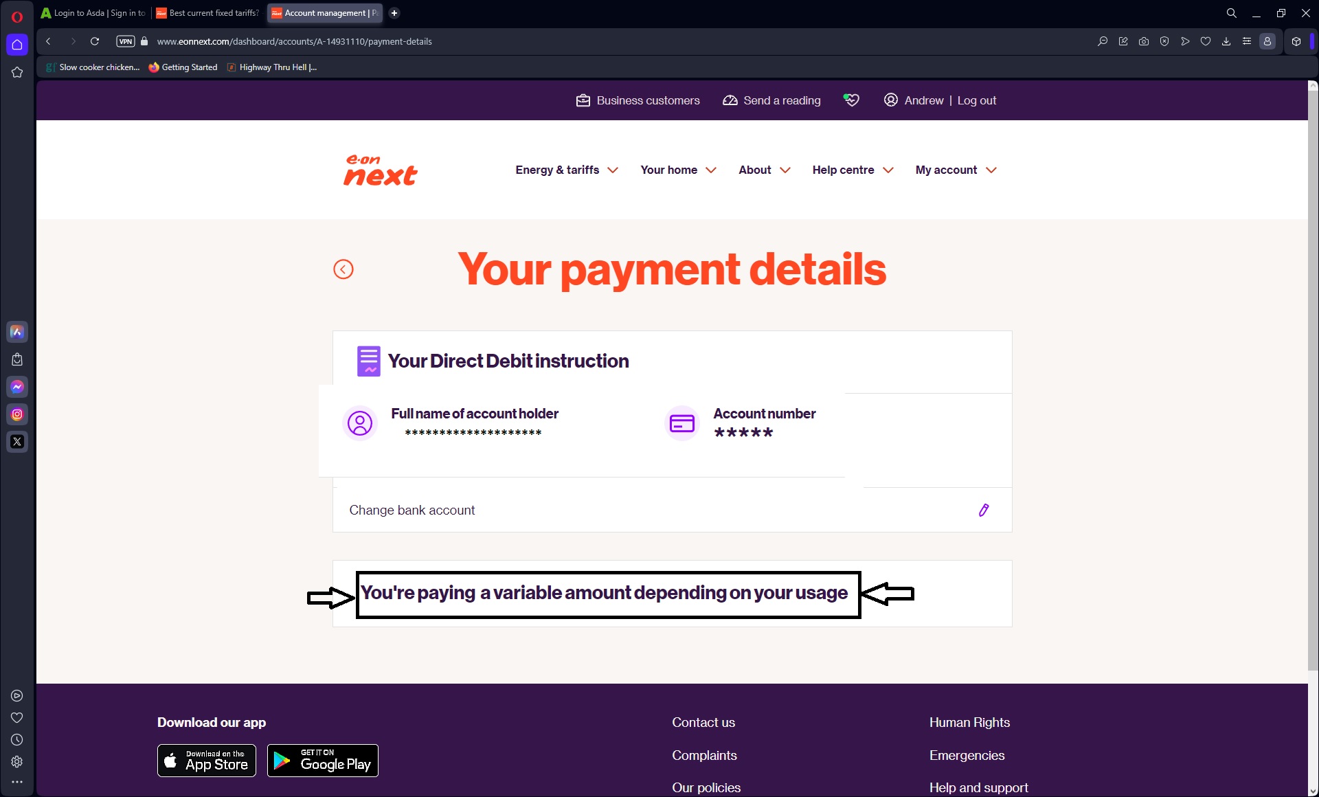Screen dimensions: 1319x797
Task: Click the user account icon next to Andrew
Action: point(890,100)
